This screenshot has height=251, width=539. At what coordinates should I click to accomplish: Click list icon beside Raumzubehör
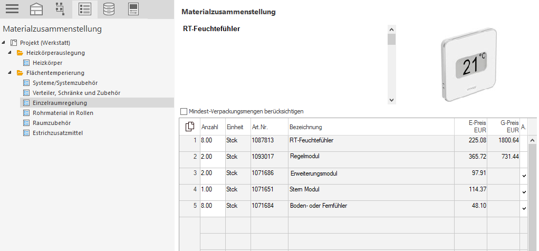[x=26, y=123]
